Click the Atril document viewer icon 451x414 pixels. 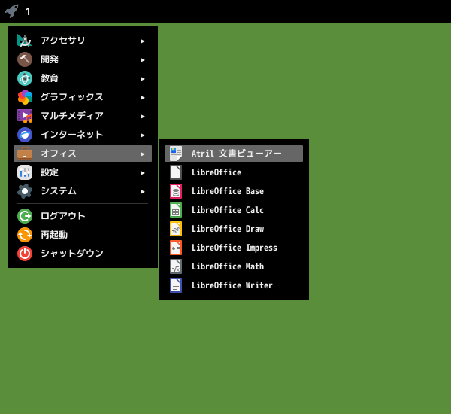tap(176, 154)
